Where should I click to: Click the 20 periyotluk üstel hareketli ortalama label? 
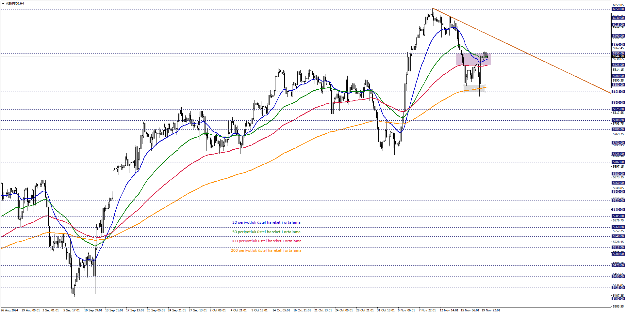tap(266, 222)
